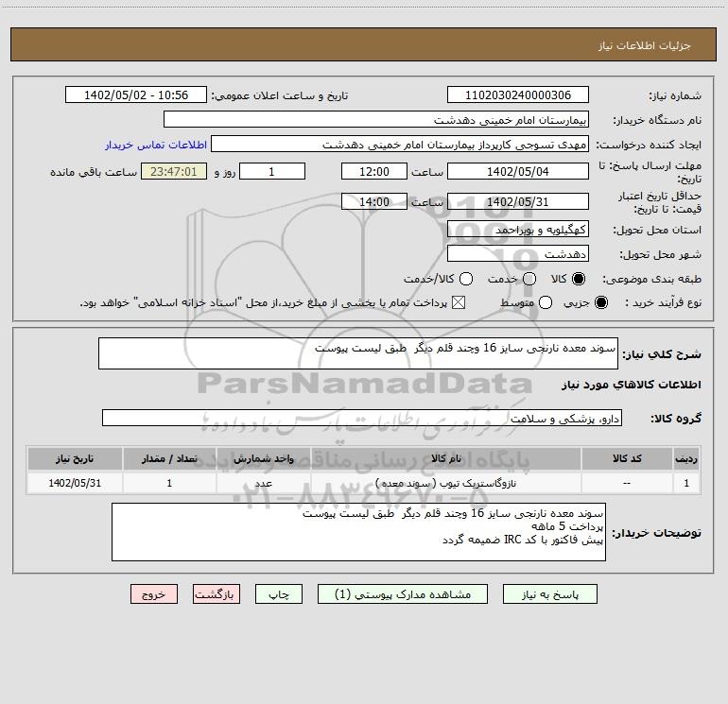This screenshot has height=704, width=728.
Task: Click the announcement date field 1402/05/02 - 10:56
Action: click(136, 94)
